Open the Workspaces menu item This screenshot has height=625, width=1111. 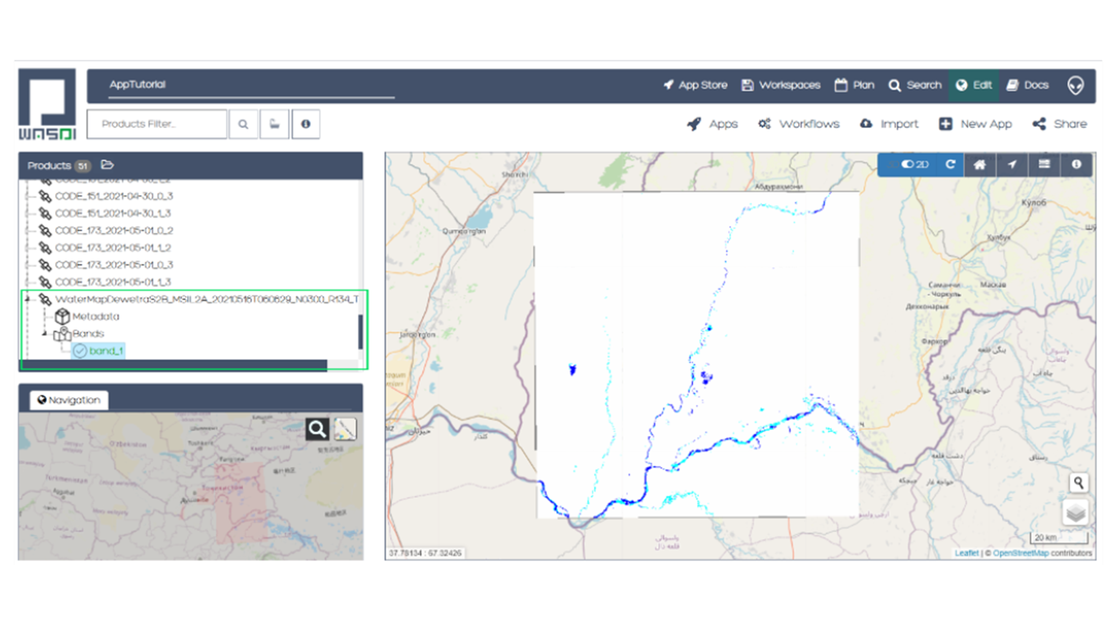(781, 85)
